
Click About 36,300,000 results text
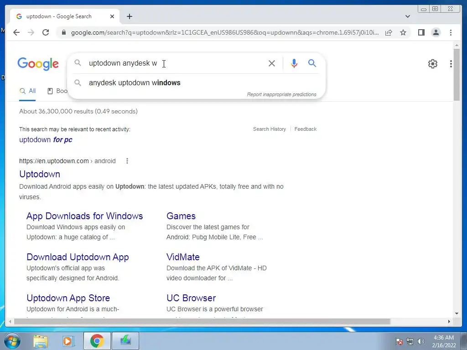coord(78,111)
